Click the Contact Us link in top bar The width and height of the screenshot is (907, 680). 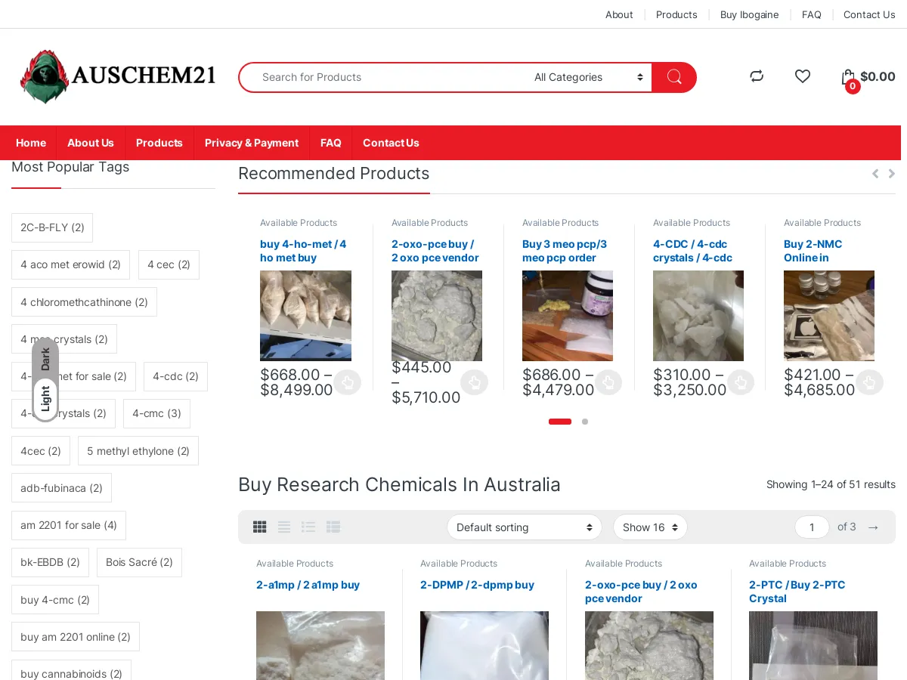[869, 14]
